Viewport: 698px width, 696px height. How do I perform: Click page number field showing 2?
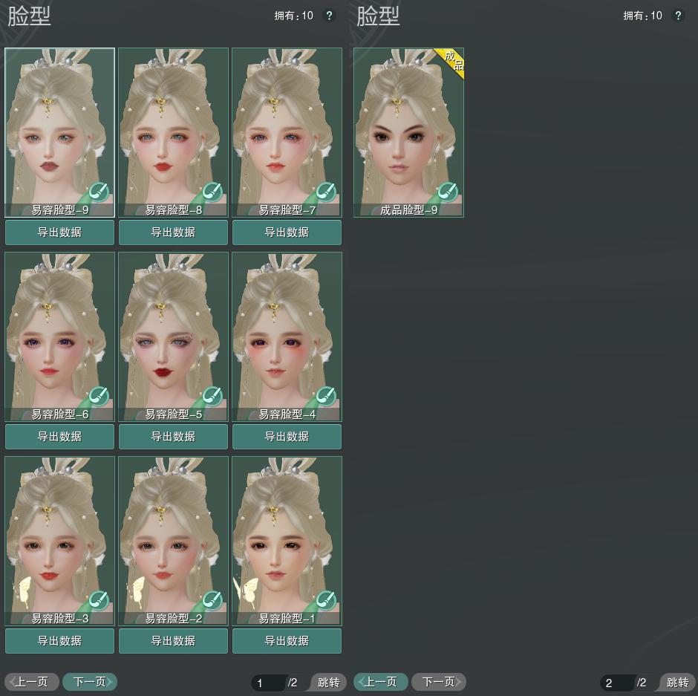(618, 683)
